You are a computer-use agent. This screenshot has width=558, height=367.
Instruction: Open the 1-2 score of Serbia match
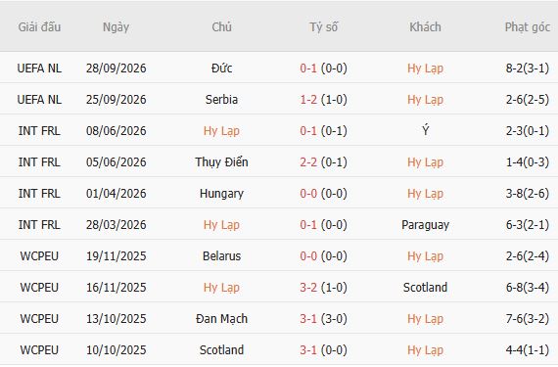click(308, 99)
